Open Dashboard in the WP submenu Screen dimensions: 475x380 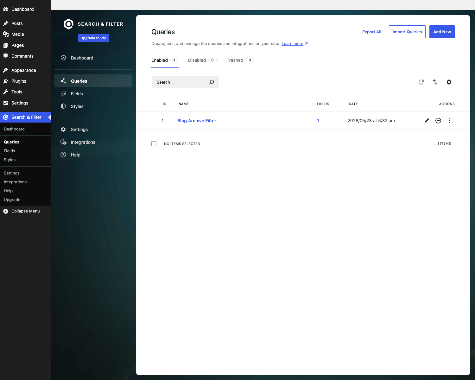click(14, 129)
